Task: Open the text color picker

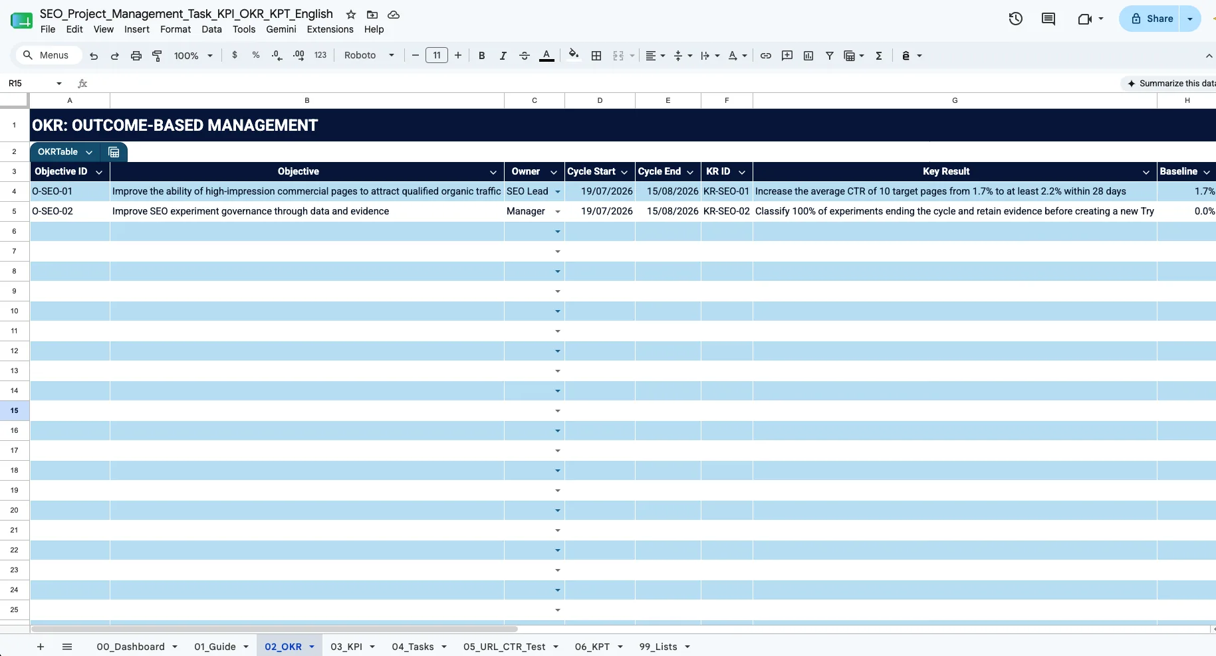Action: [x=547, y=56]
